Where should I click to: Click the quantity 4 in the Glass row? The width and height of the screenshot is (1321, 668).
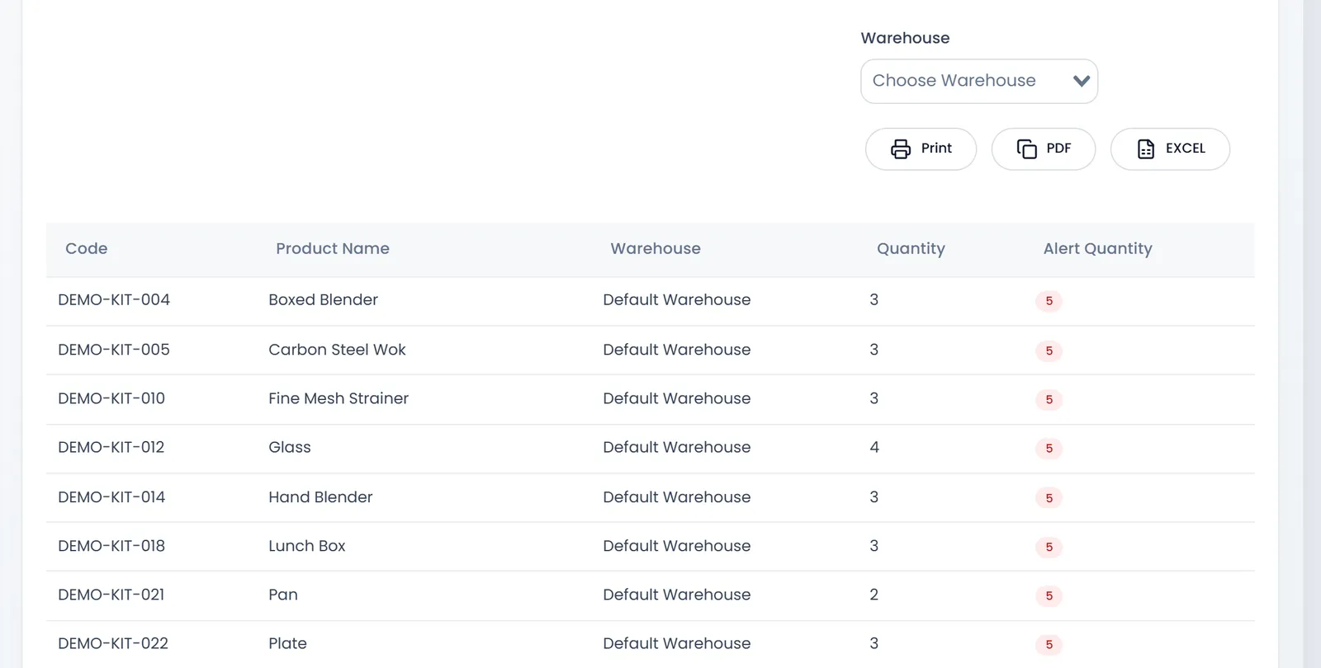(874, 447)
